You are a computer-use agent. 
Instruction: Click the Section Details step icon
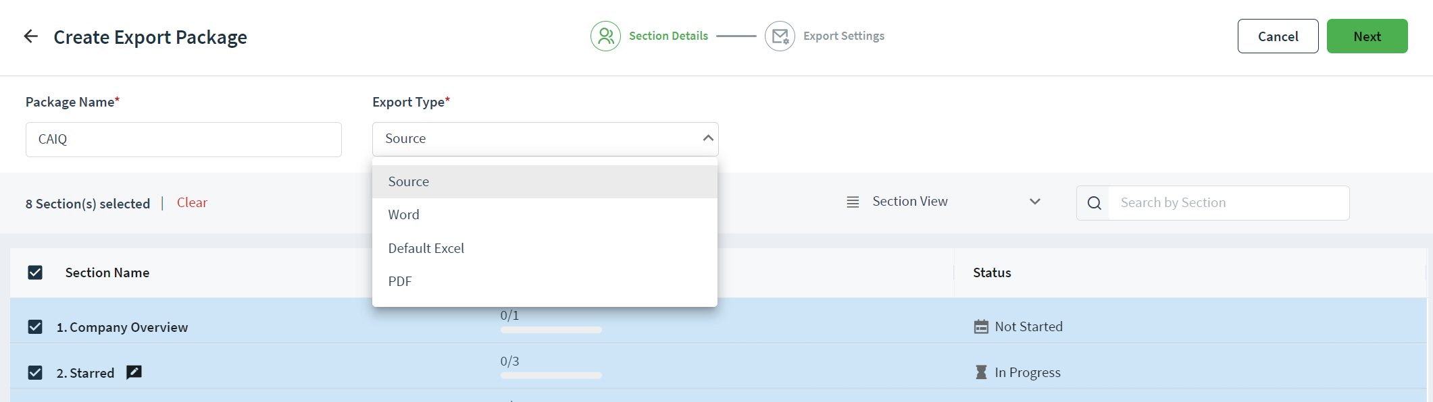pyautogui.click(x=605, y=36)
